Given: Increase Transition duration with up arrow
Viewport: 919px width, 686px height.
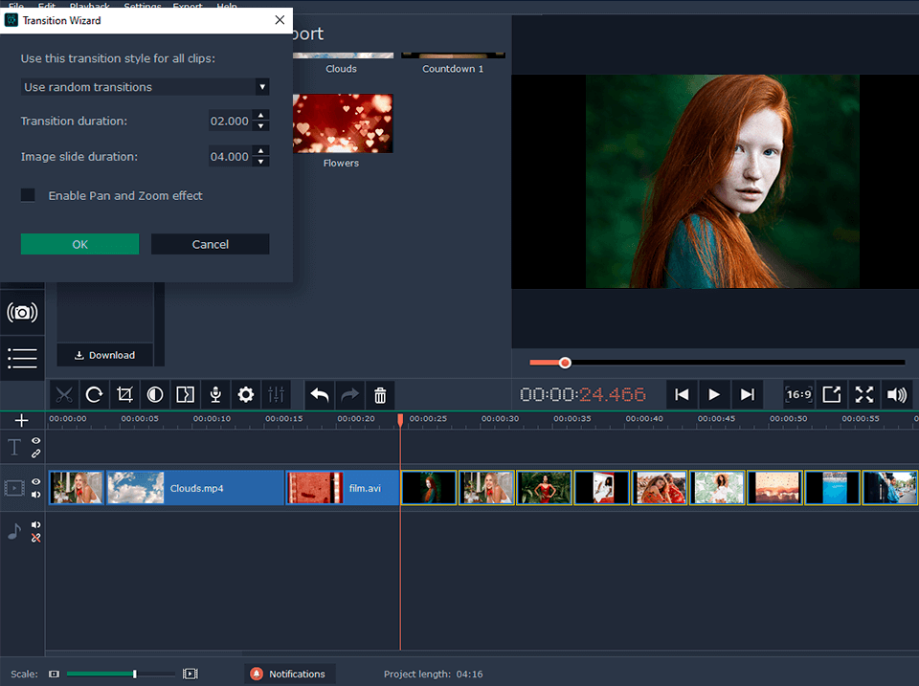Looking at the screenshot, I should [x=261, y=116].
